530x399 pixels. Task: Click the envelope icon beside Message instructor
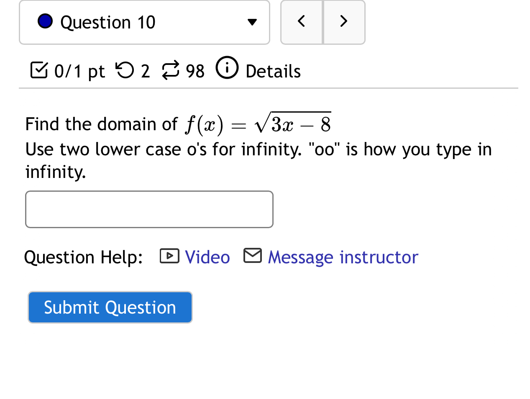click(252, 255)
